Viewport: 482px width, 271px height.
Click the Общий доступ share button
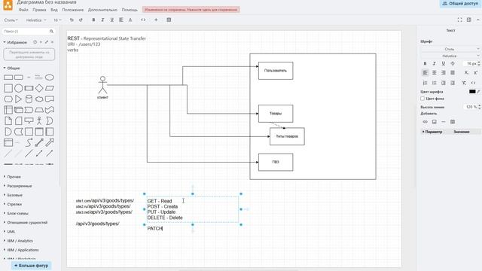[x=460, y=4]
